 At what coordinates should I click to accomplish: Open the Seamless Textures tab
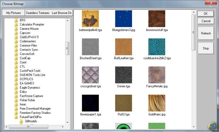click(38, 13)
